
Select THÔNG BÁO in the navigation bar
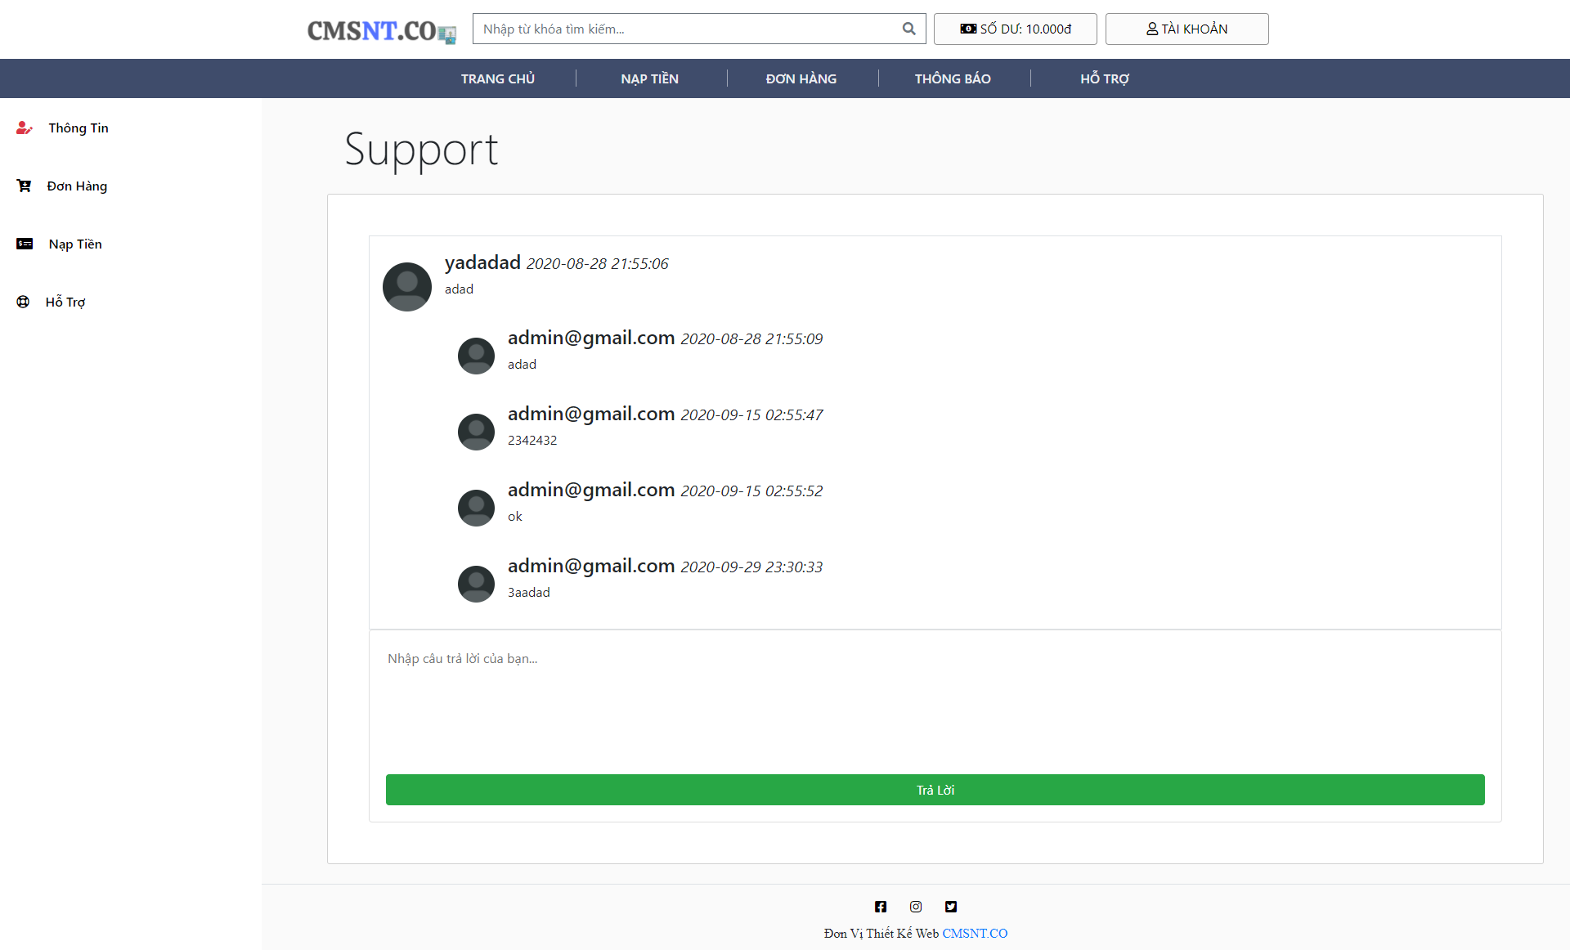(953, 78)
